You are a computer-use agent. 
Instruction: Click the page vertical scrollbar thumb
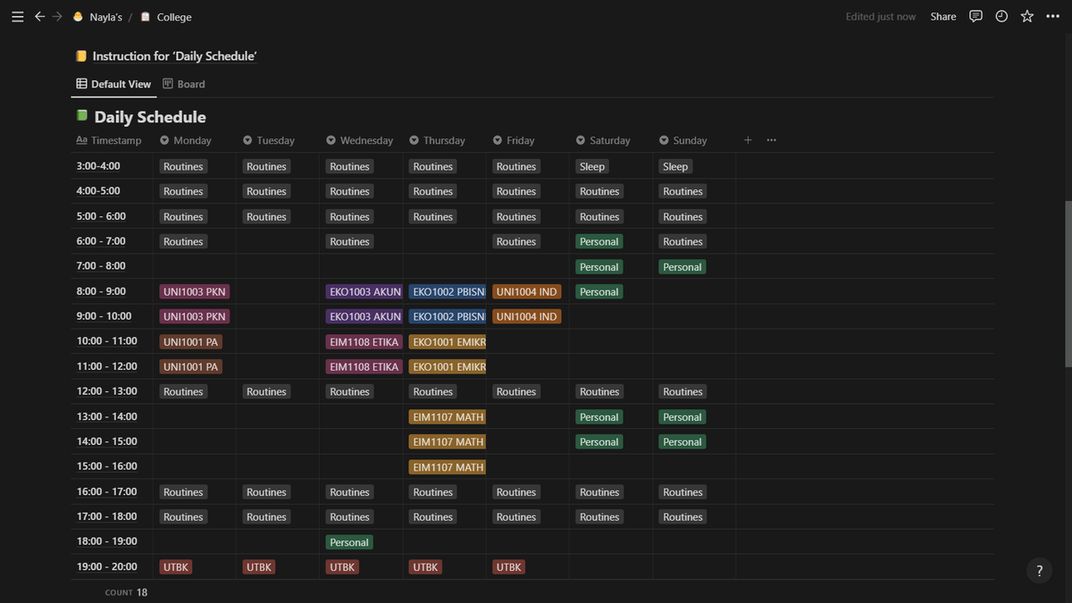tap(1068, 283)
